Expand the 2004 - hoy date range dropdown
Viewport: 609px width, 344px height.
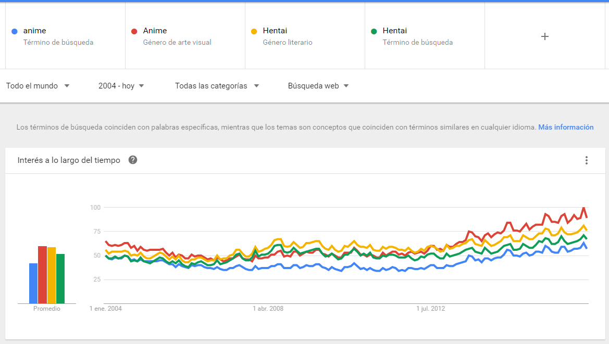pyautogui.click(x=121, y=86)
